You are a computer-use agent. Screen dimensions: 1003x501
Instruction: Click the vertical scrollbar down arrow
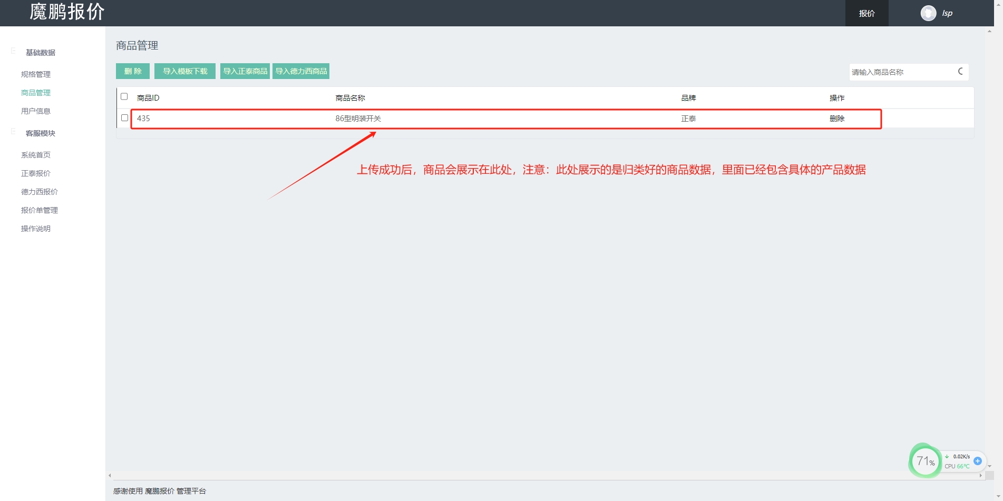[x=989, y=466]
